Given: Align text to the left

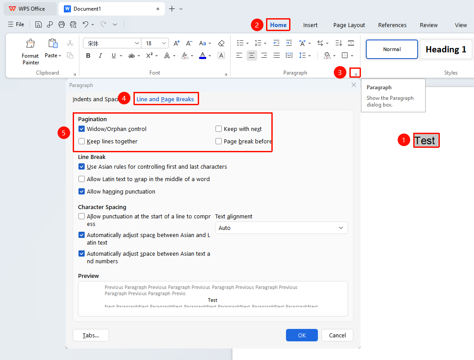Looking at the screenshot, I should click(239, 55).
